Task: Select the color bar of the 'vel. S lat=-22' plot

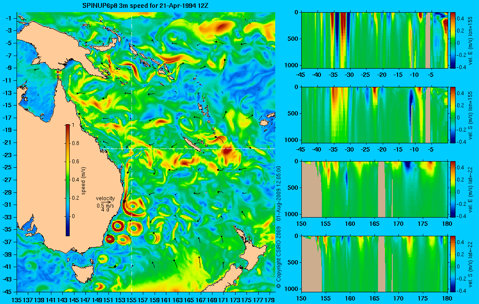Action: click(453, 264)
